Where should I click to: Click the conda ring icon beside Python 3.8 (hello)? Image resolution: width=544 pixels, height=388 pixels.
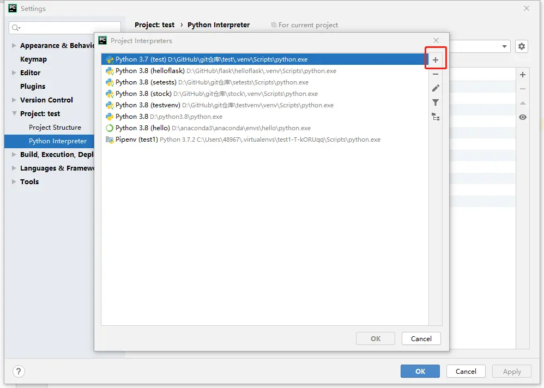[x=109, y=128]
